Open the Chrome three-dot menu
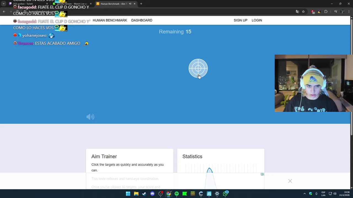 (x=349, y=12)
